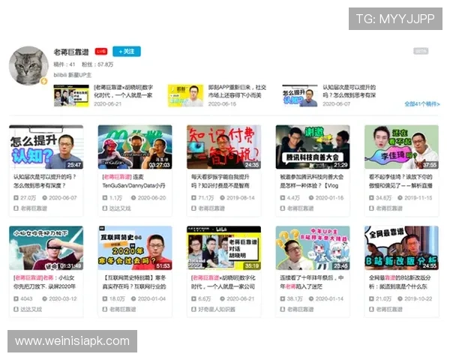
Task: Click clock icon beside 2019-11-15
Action: pyautogui.click(x=400, y=198)
